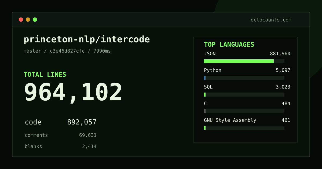
Task: Click the C language label
Action: 205,104
